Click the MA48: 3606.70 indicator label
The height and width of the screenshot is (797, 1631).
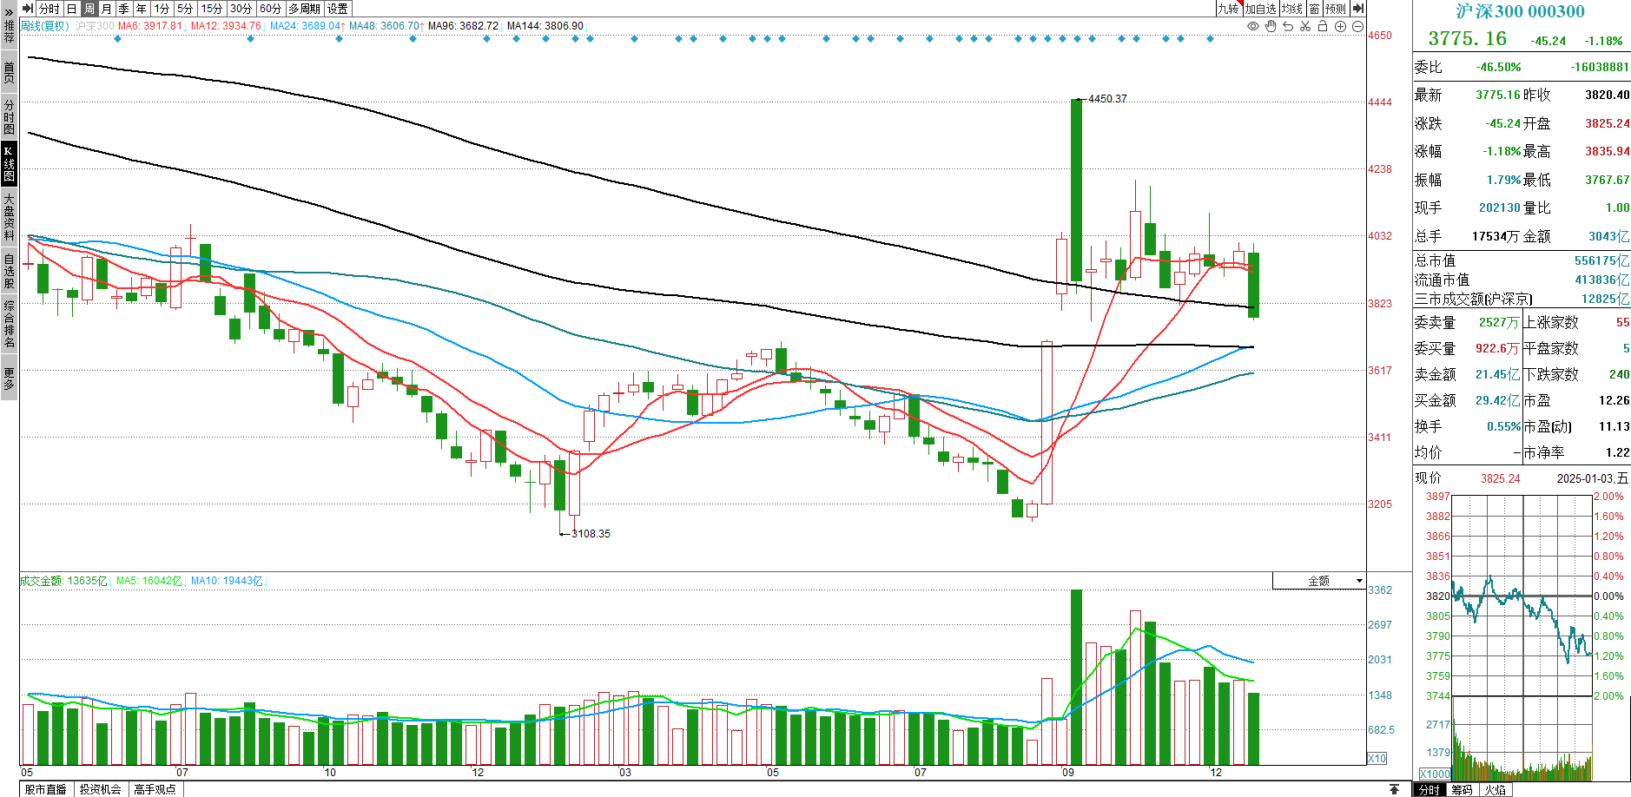pos(385,26)
